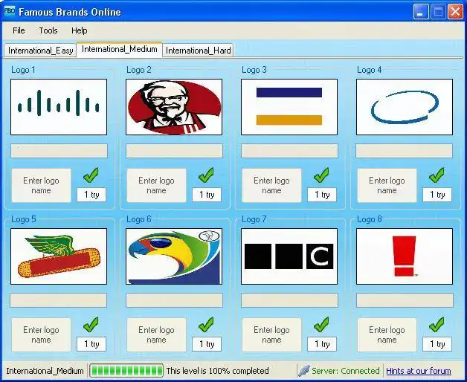Click the '1 try' counter for Logo 1
The image size is (467, 382).
tap(91, 195)
